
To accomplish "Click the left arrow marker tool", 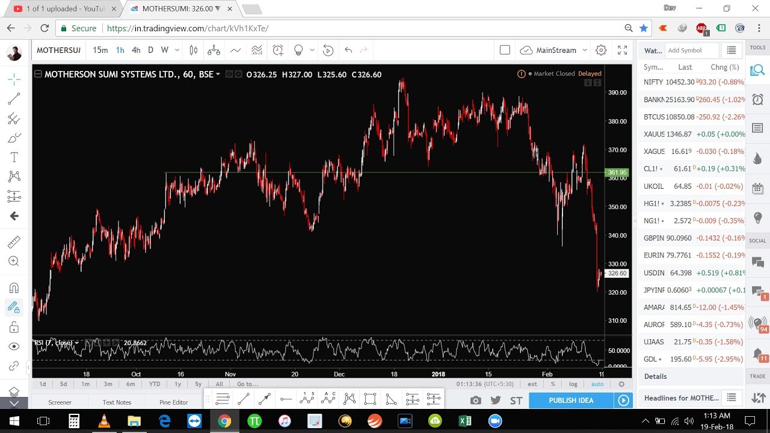I will click(14, 216).
